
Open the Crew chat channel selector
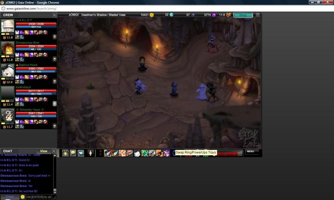tap(10, 197)
